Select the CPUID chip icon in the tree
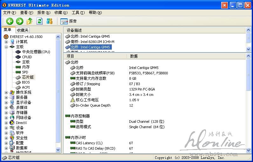 [18, 57]
